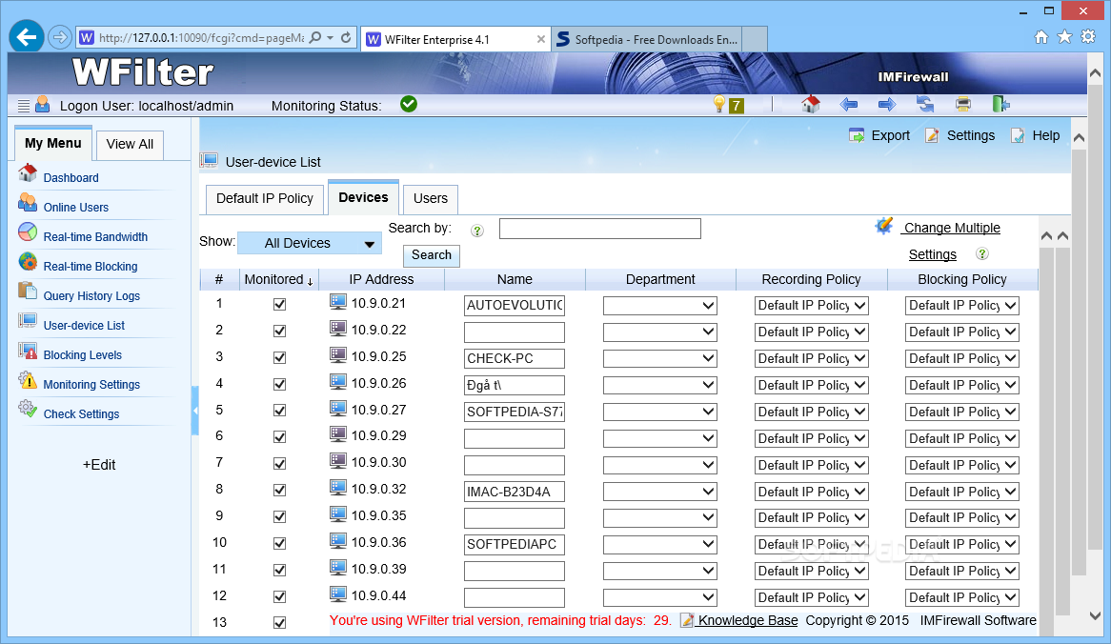This screenshot has height=644, width=1111.
Task: Open Dashboard from the sidebar
Action: point(71,178)
